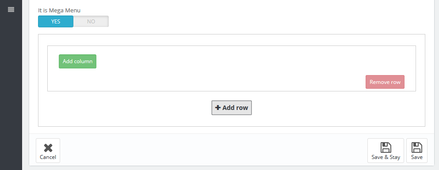Set the Mega Menu switch to NO
Screen dimensions: 439x170
pyautogui.click(x=91, y=22)
